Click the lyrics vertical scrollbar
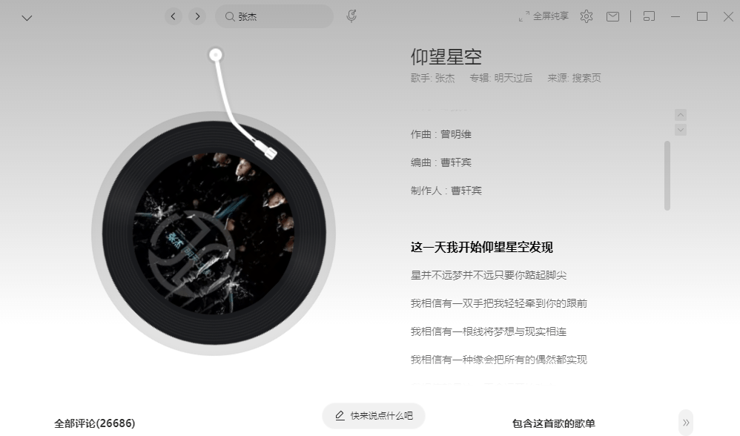The height and width of the screenshot is (436, 740). [x=667, y=176]
